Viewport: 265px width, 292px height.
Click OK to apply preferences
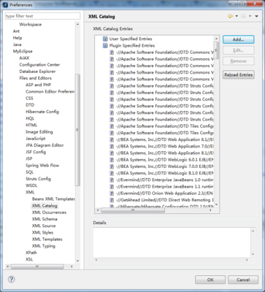[x=210, y=280]
